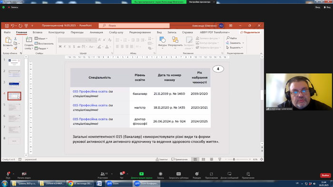
Task: Toggle strikethrough text formatting
Action: [79, 47]
